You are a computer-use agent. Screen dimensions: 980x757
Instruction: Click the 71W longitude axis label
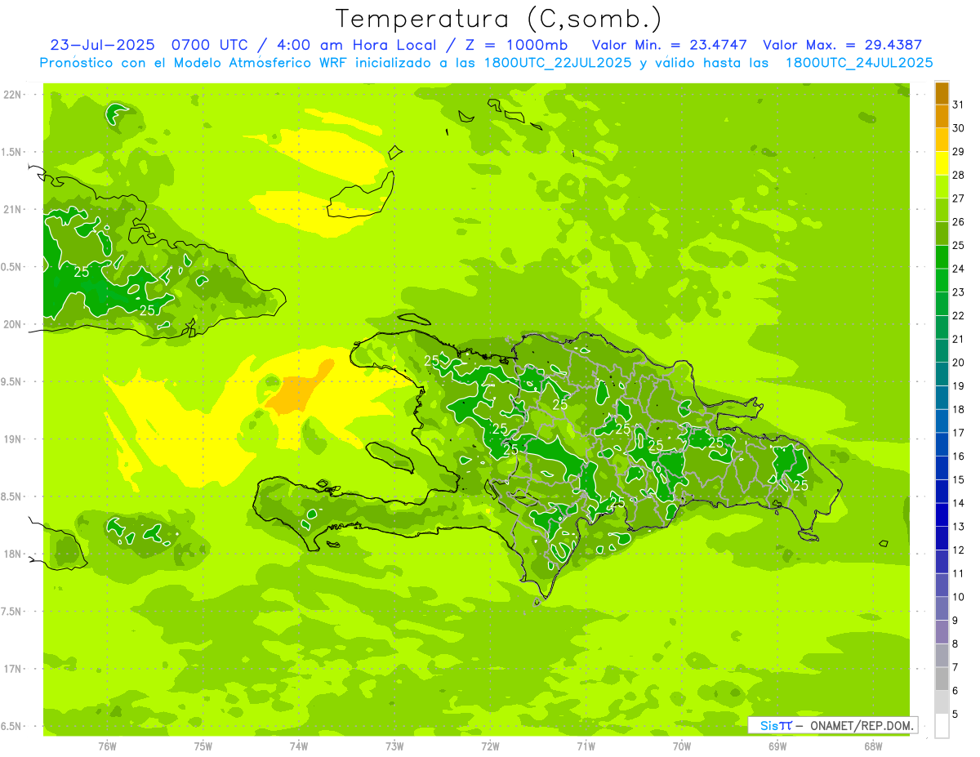586,746
